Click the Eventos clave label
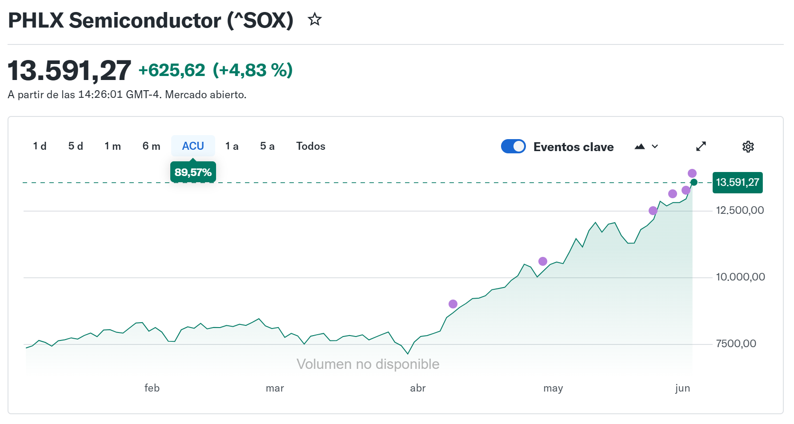Viewport: 794px width, 424px height. (573, 147)
